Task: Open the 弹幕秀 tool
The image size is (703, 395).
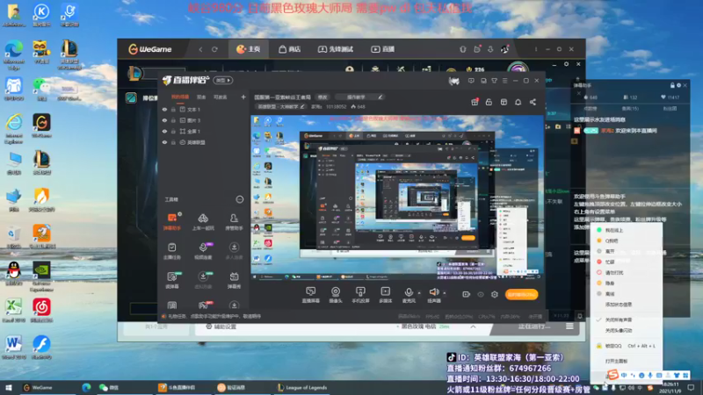Action: (234, 280)
